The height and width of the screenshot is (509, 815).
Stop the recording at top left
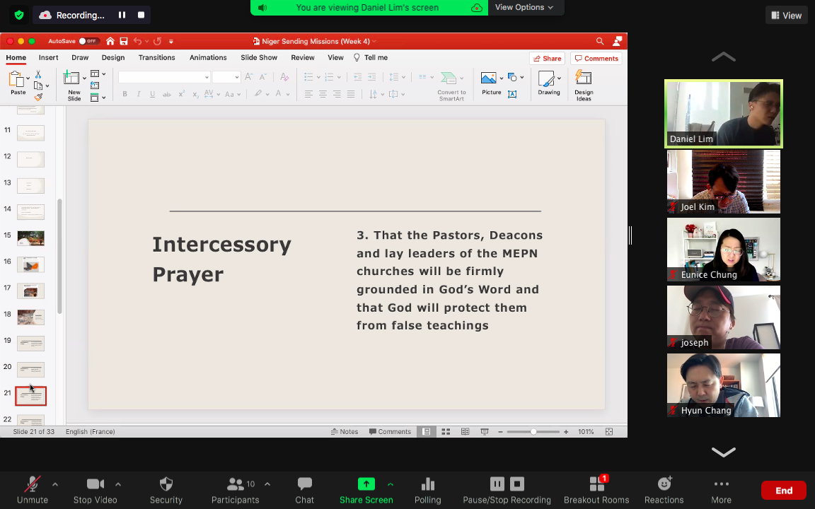pyautogui.click(x=141, y=15)
